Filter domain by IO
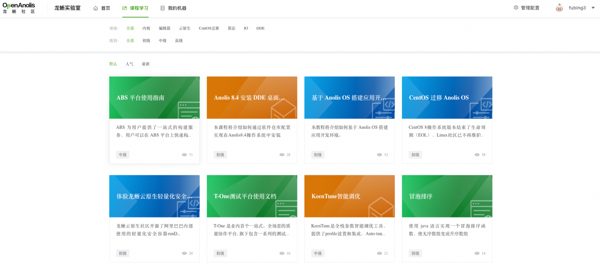Viewport: 600px width, 264px height. click(x=246, y=28)
